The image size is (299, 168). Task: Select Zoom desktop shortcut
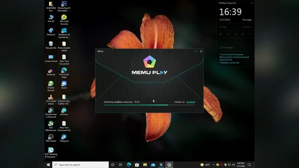point(64,85)
